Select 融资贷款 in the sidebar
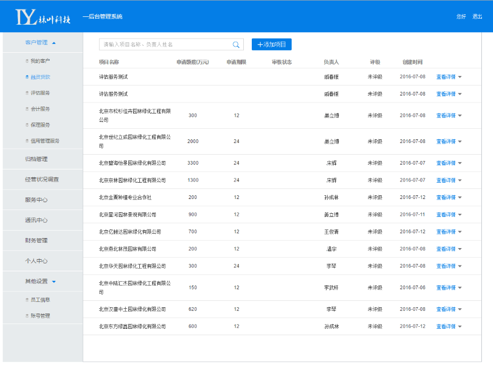 point(41,77)
